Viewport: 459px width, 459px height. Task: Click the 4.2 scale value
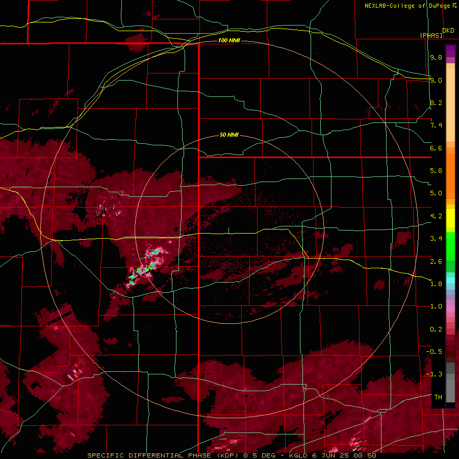(x=436, y=216)
